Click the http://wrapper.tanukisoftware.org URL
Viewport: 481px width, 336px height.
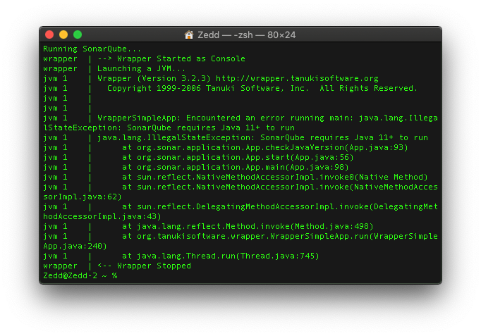[x=297, y=78]
